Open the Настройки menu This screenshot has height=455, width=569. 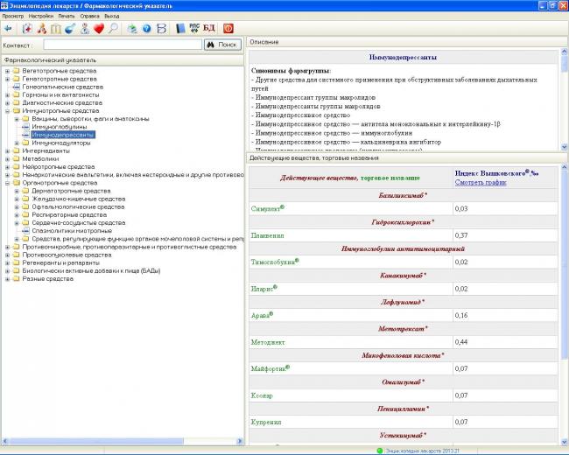click(x=41, y=17)
